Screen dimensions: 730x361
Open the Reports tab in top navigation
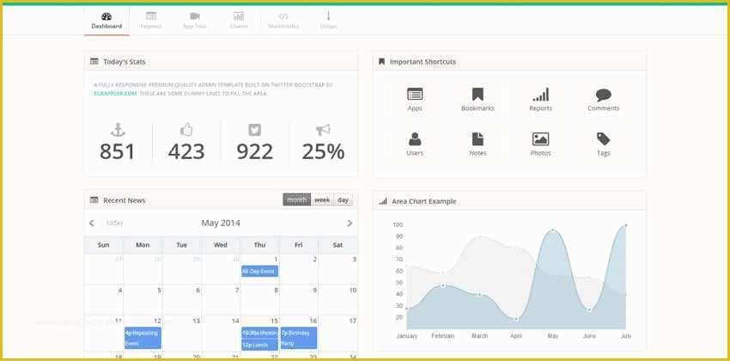151,21
